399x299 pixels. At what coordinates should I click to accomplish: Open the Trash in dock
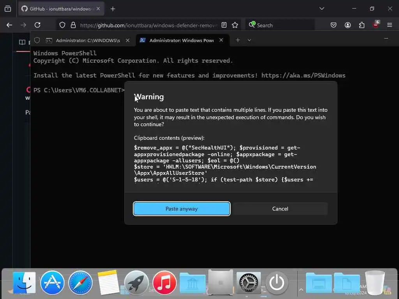click(x=375, y=283)
